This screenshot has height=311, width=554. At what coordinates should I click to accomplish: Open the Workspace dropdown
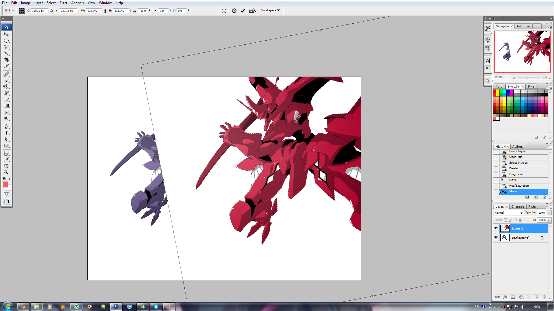270,10
